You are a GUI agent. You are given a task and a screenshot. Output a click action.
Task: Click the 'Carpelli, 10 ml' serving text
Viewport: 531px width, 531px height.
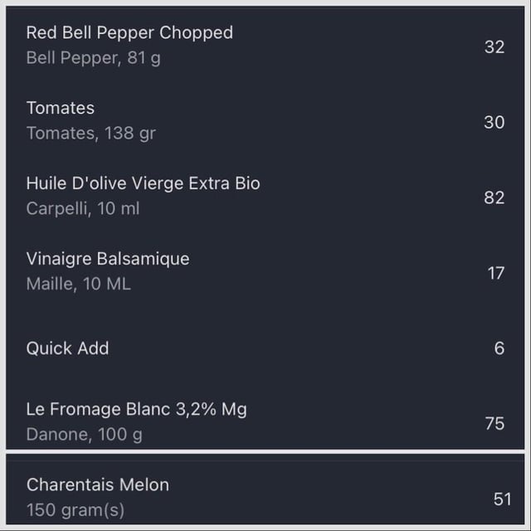point(83,208)
